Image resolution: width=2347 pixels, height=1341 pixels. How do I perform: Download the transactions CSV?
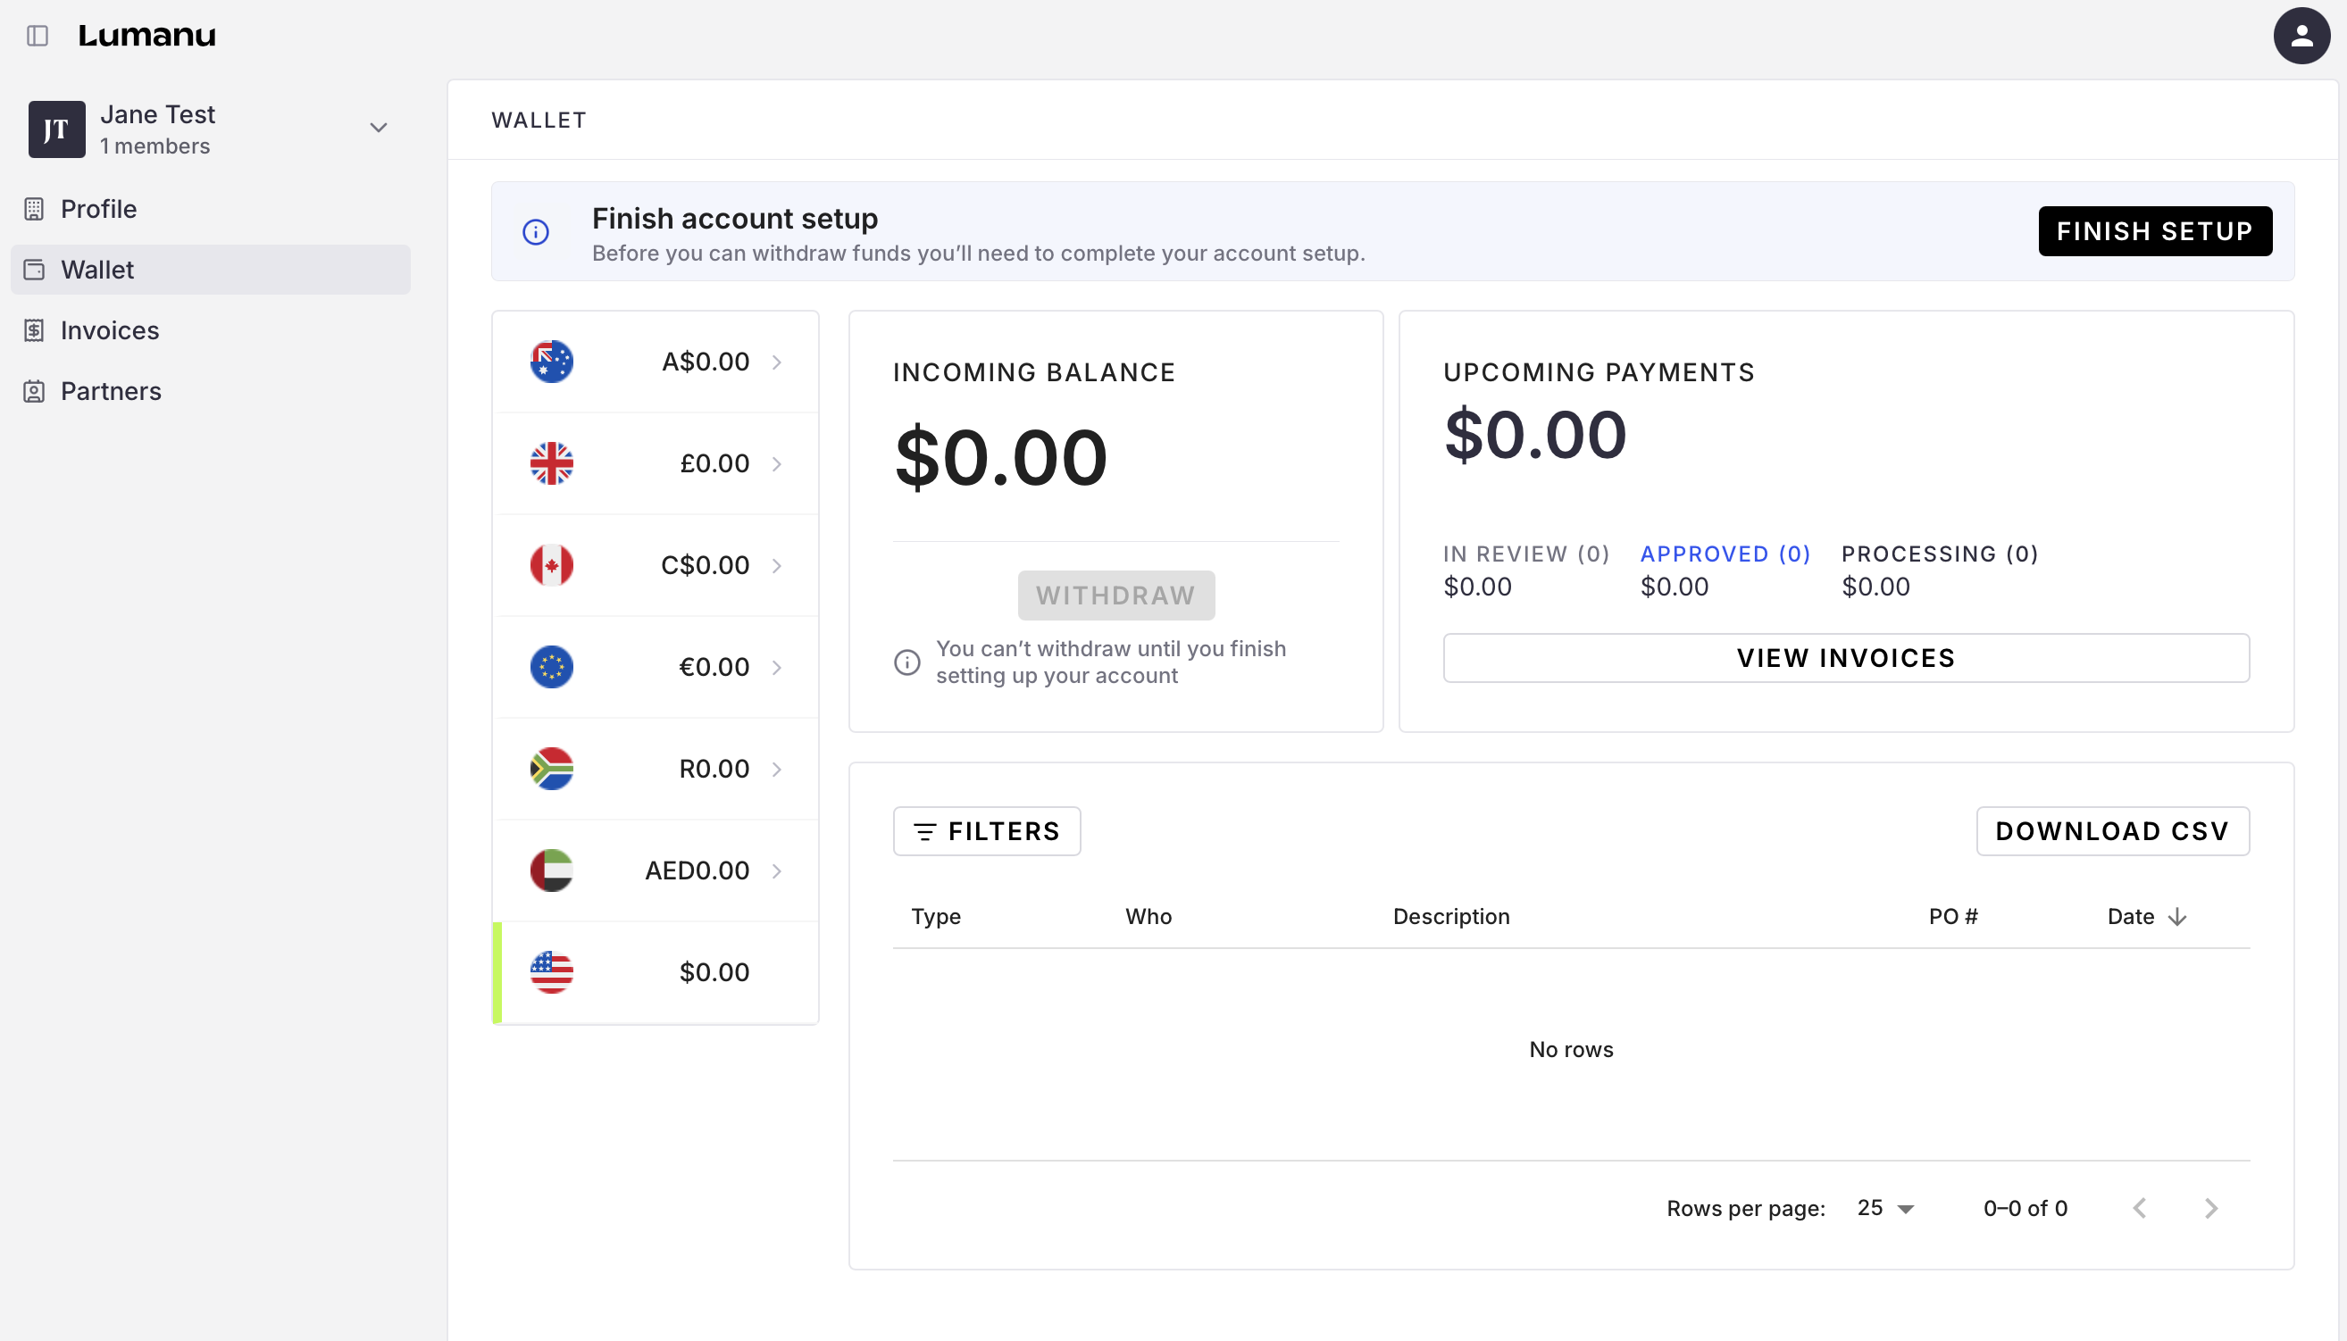coord(2111,830)
